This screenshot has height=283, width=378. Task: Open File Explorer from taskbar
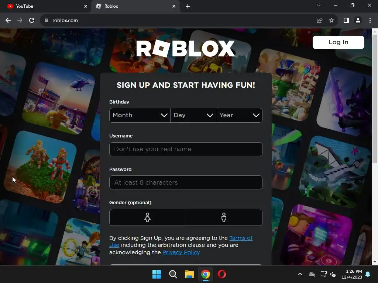pos(189,274)
